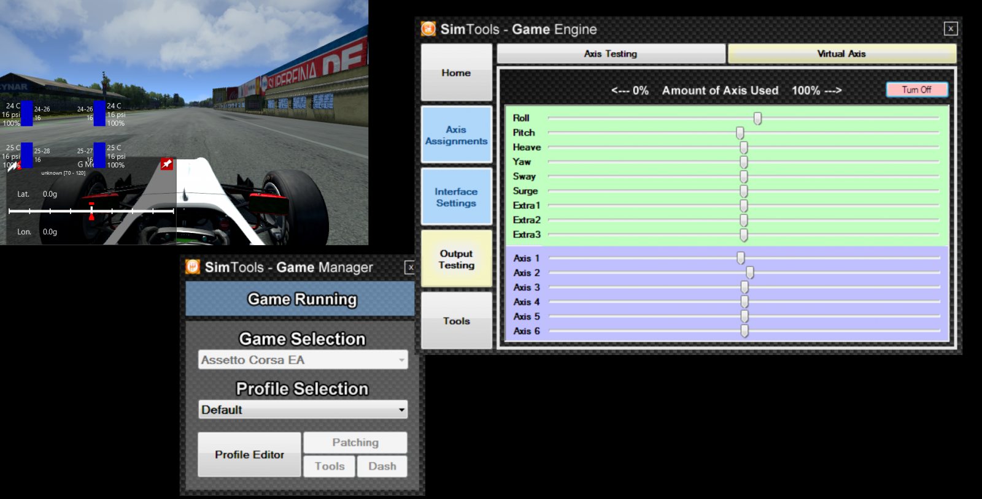This screenshot has width=982, height=499.
Task: Click the Axis 6 slider handle
Action: pos(744,331)
